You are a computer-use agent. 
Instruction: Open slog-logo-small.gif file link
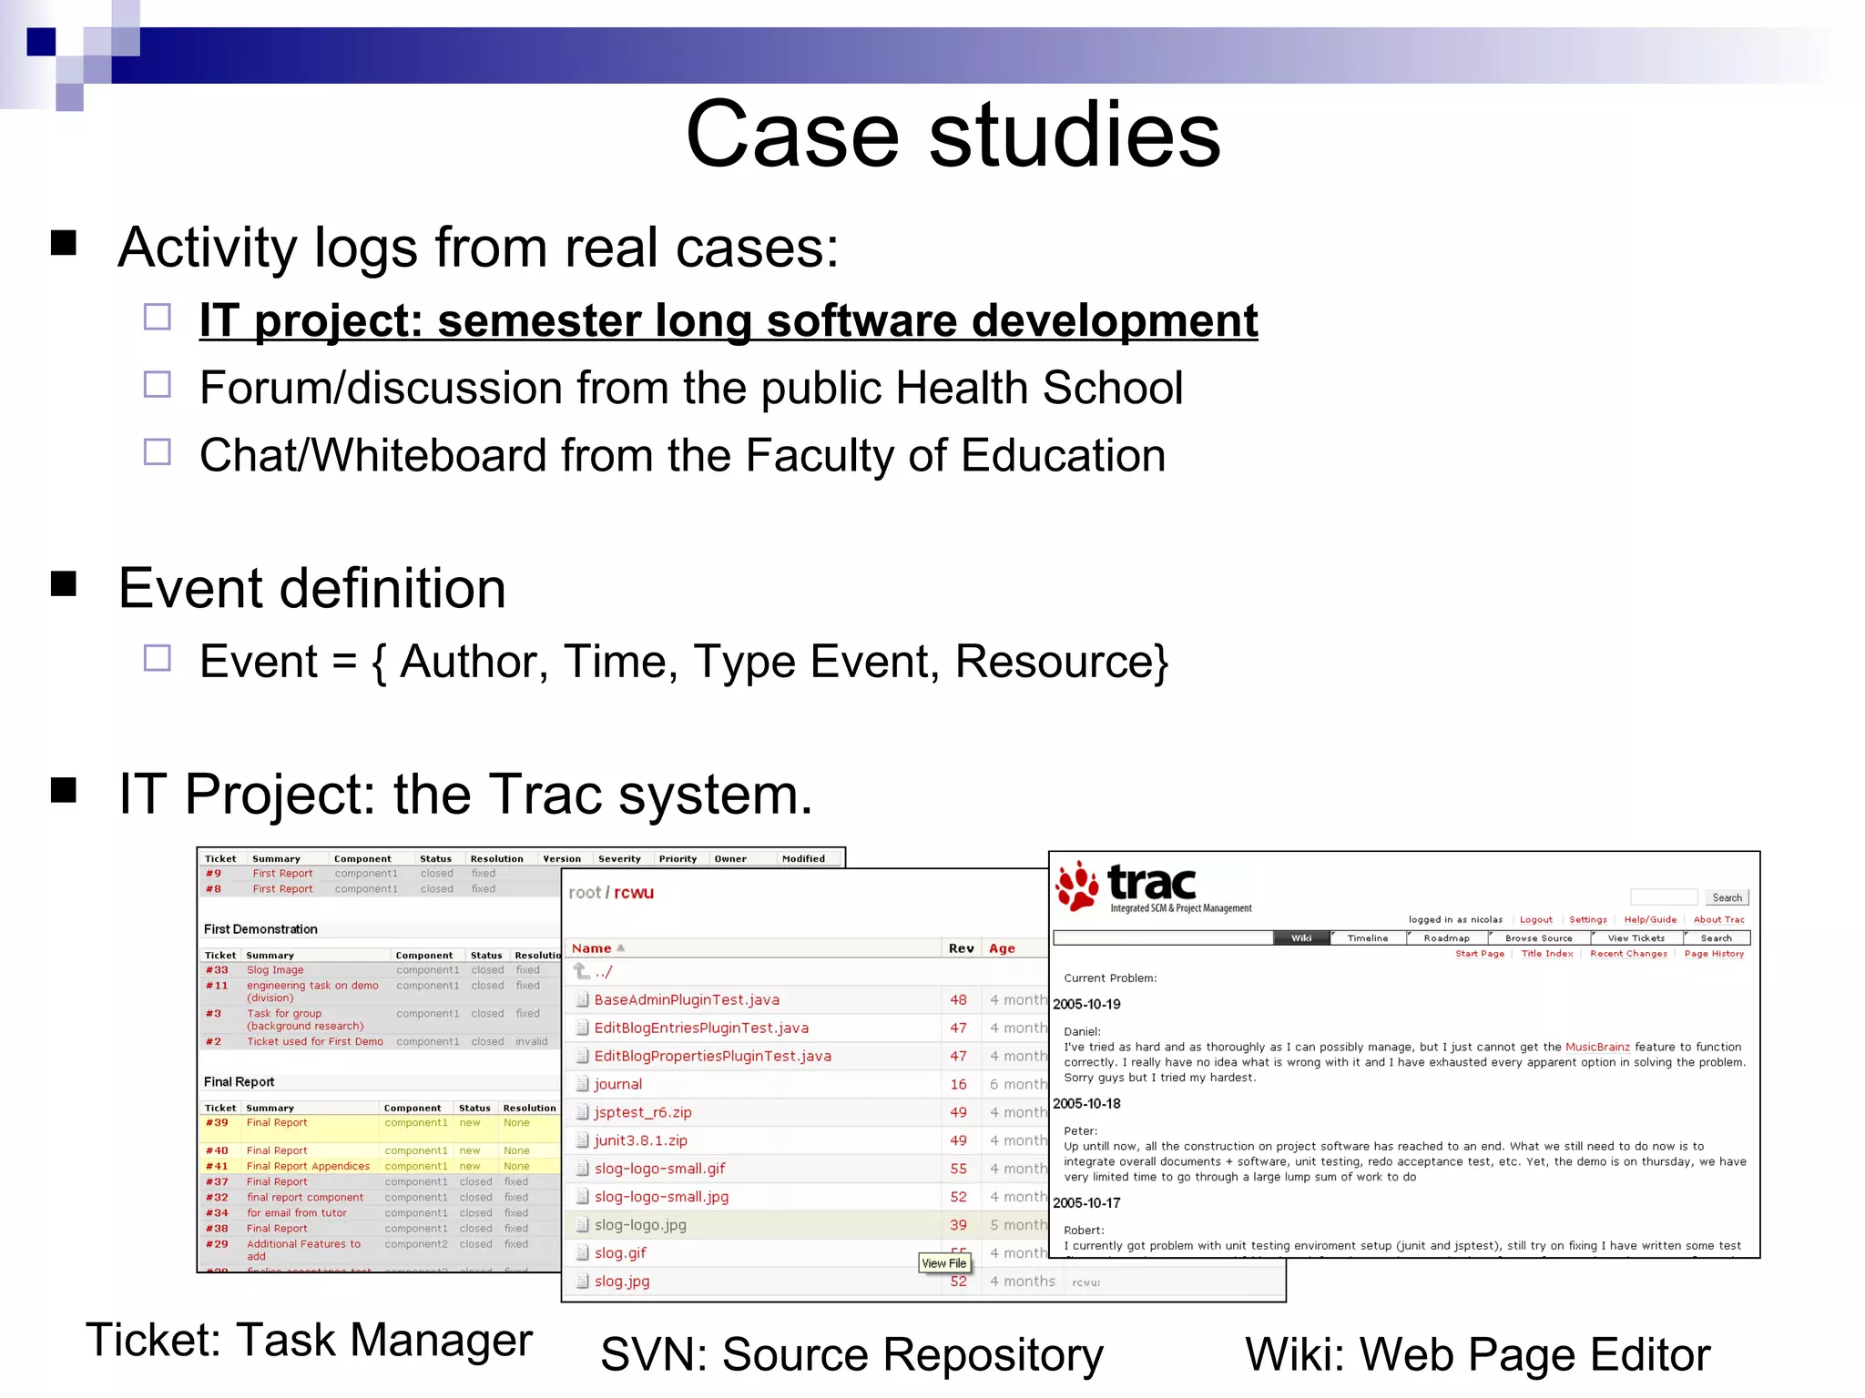pyautogui.click(x=660, y=1169)
